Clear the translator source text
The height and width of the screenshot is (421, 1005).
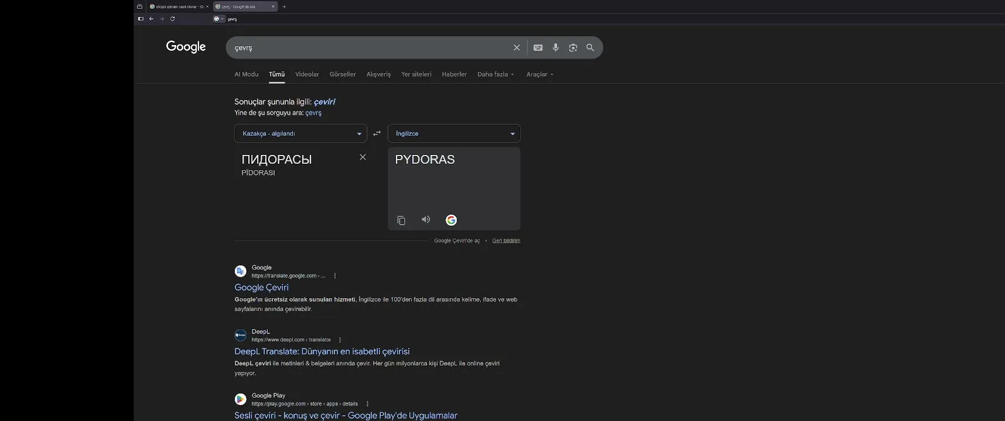pos(363,157)
